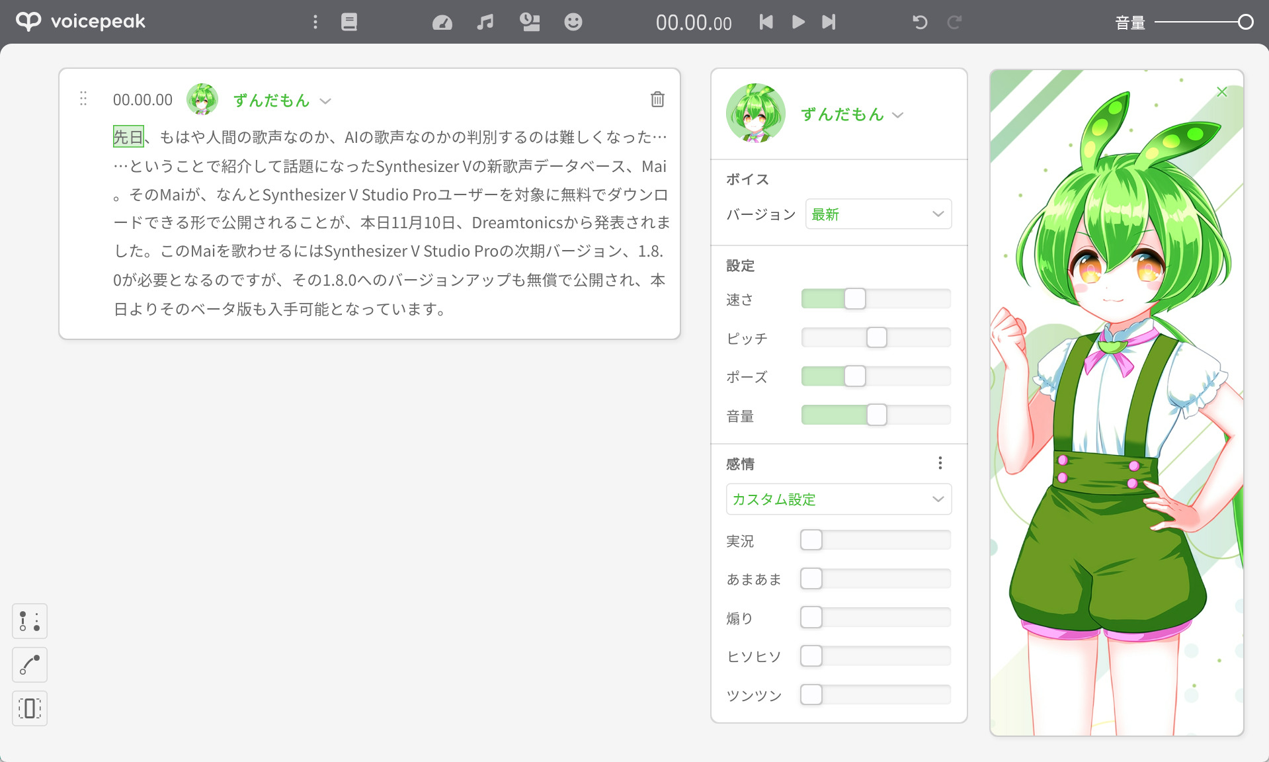1269x762 pixels.
Task: Click the voicepeak logo
Action: point(81,21)
